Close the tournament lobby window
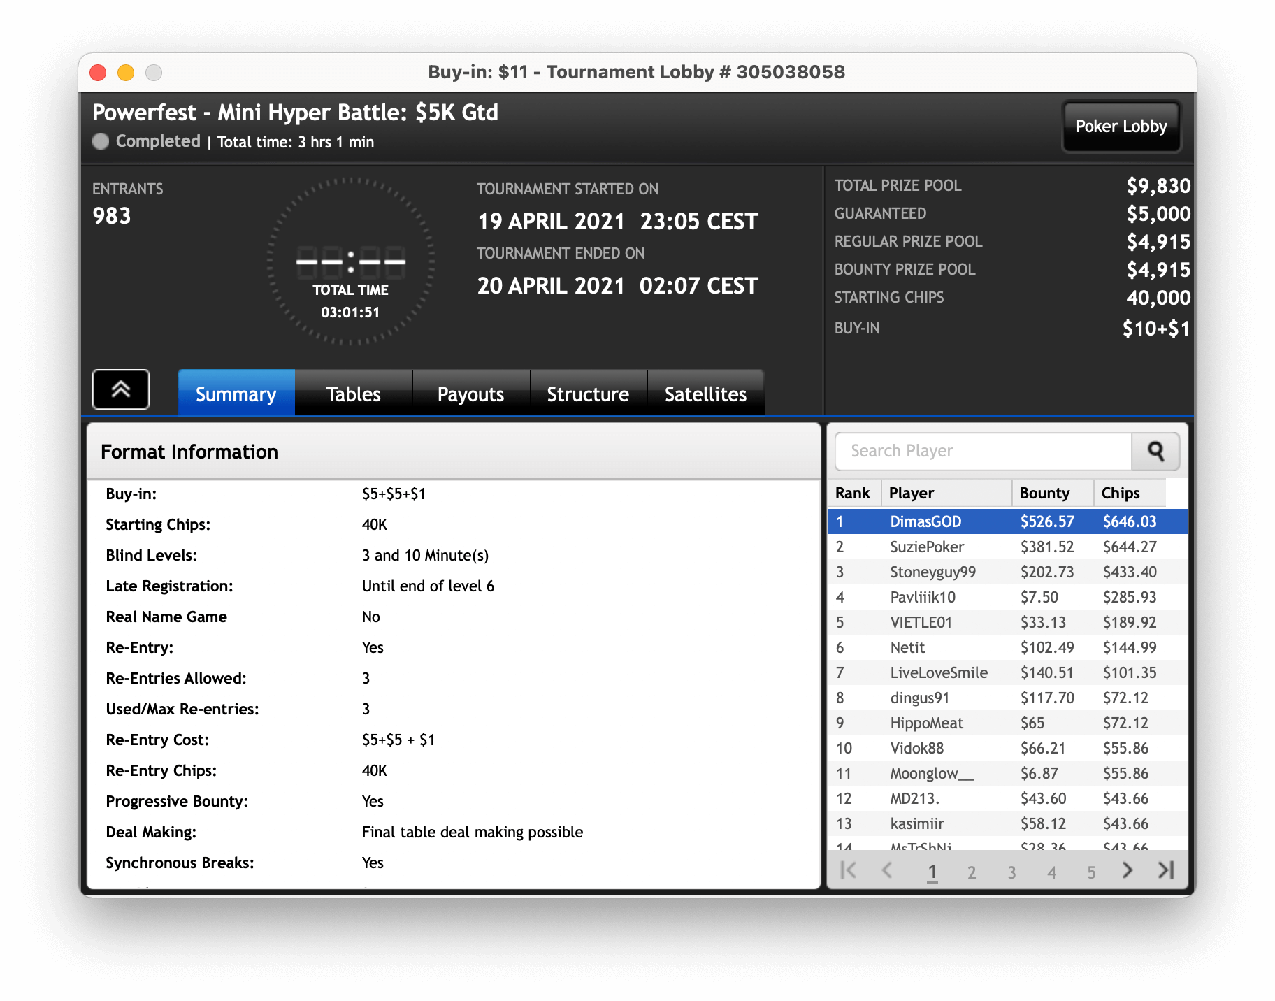The image size is (1275, 1001). click(x=99, y=73)
